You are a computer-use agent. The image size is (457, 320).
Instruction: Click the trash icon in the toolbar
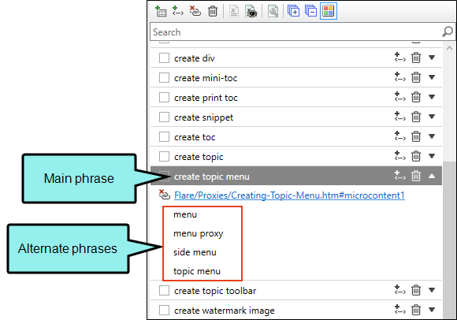click(213, 11)
